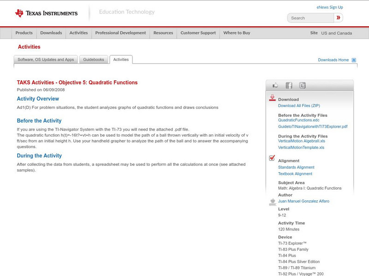The width and height of the screenshot is (369, 276).
Task: Click the Math: Algebra I subject text
Action: click(x=309, y=188)
